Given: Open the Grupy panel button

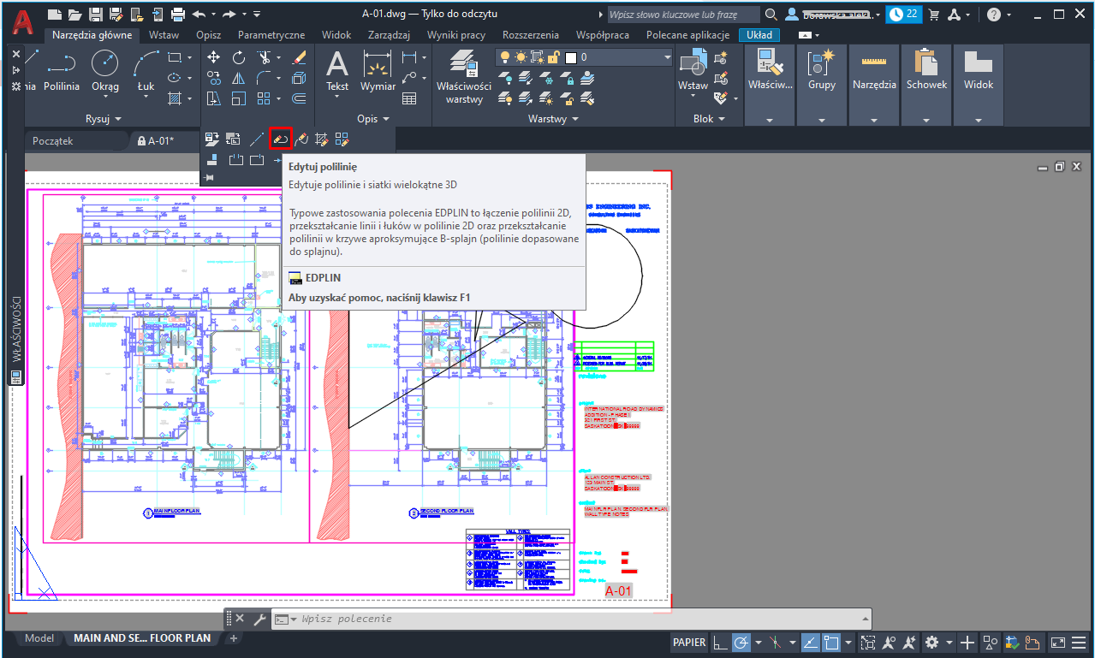Looking at the screenshot, I should click(822, 85).
